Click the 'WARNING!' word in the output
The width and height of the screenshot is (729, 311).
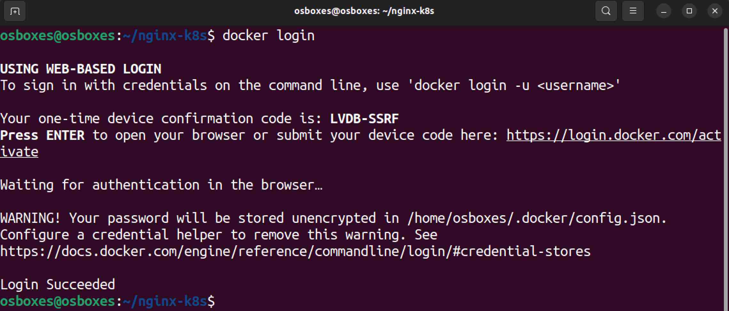[x=30, y=218]
